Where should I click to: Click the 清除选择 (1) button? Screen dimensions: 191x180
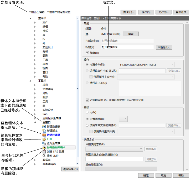point(70,169)
